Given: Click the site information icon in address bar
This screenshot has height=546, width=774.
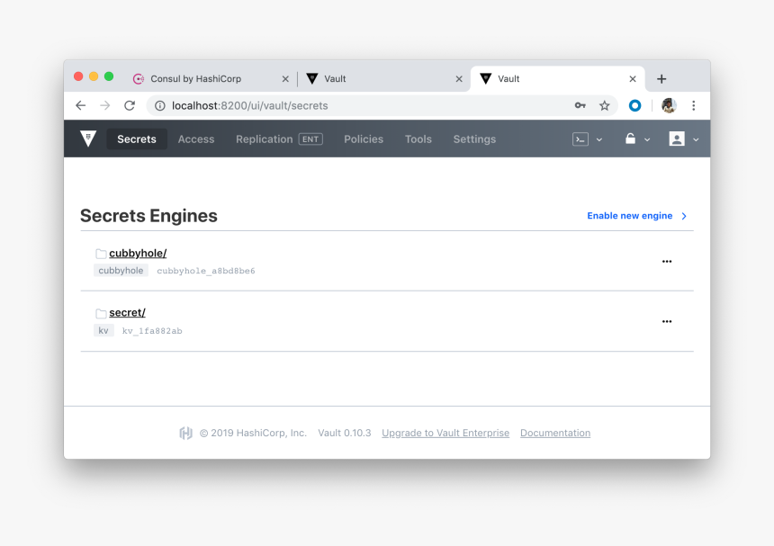Looking at the screenshot, I should 160,105.
